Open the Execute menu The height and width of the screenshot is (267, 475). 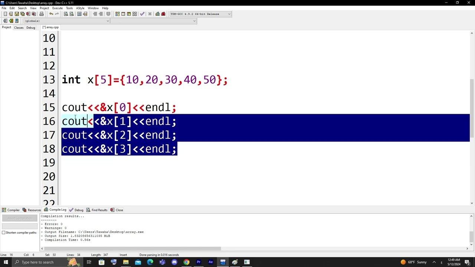[x=58, y=8]
